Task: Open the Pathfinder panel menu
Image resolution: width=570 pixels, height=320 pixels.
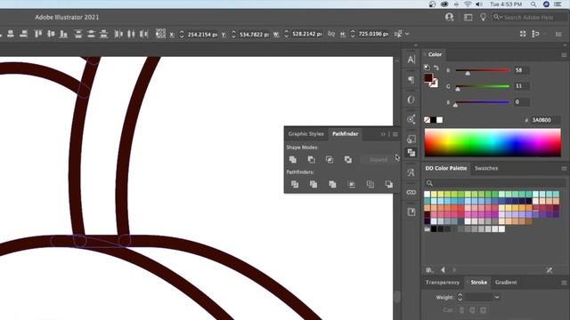Action: coord(395,134)
